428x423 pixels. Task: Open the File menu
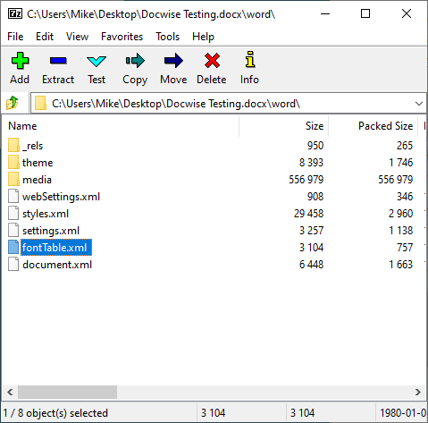pos(15,37)
